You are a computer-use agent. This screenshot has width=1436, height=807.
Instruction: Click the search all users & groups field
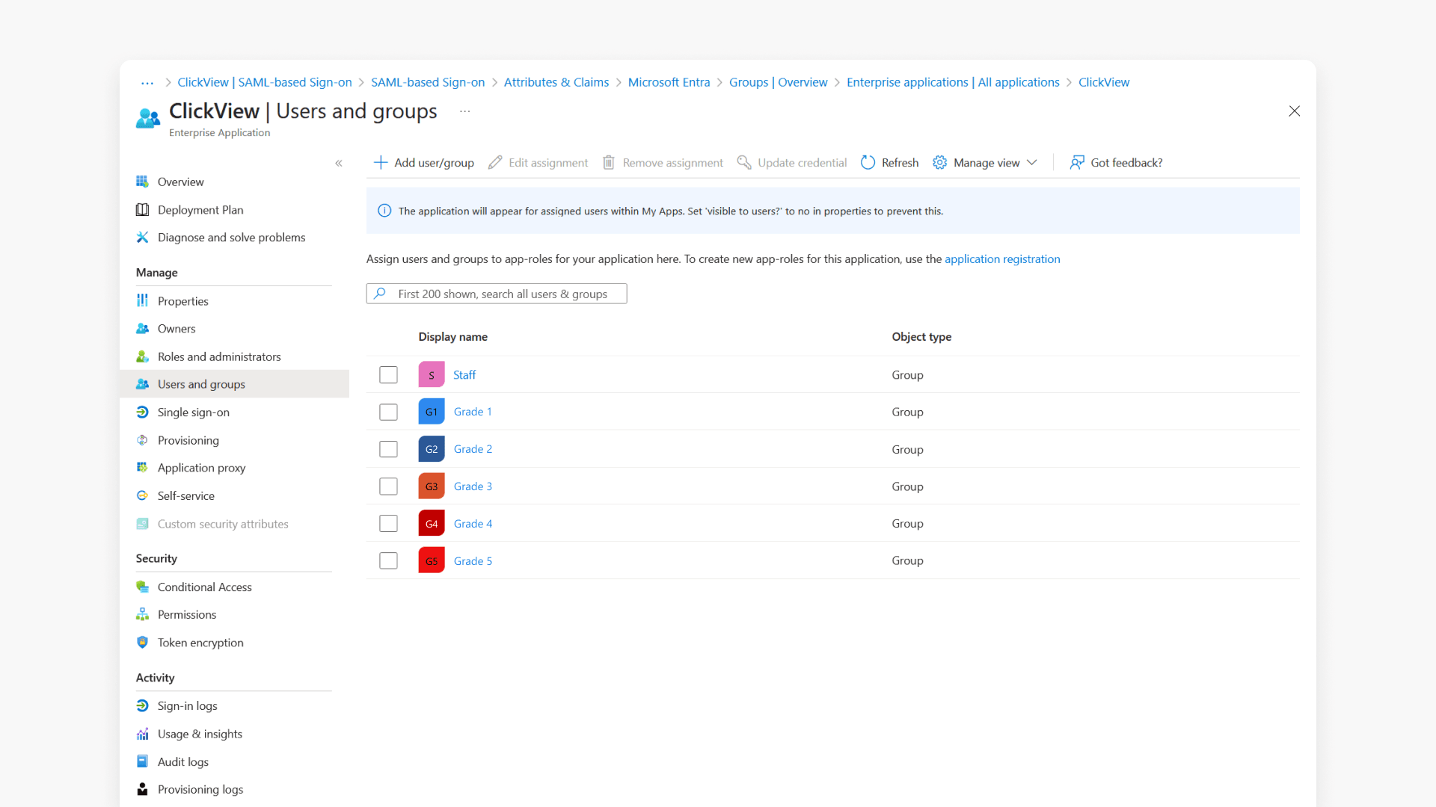pos(503,294)
